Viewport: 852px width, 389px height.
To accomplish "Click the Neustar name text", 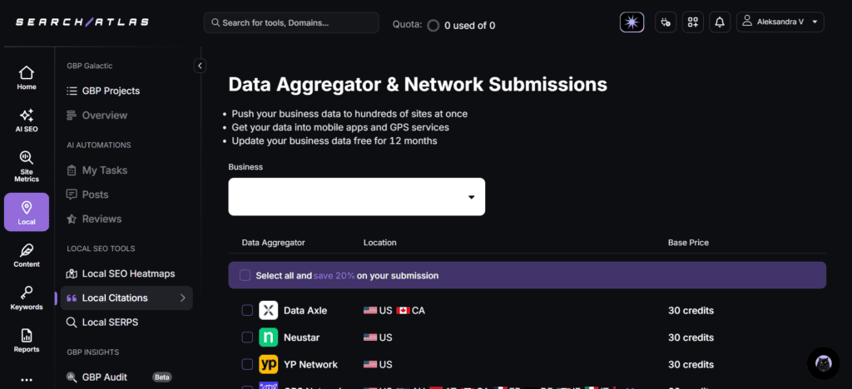I will tap(301, 337).
